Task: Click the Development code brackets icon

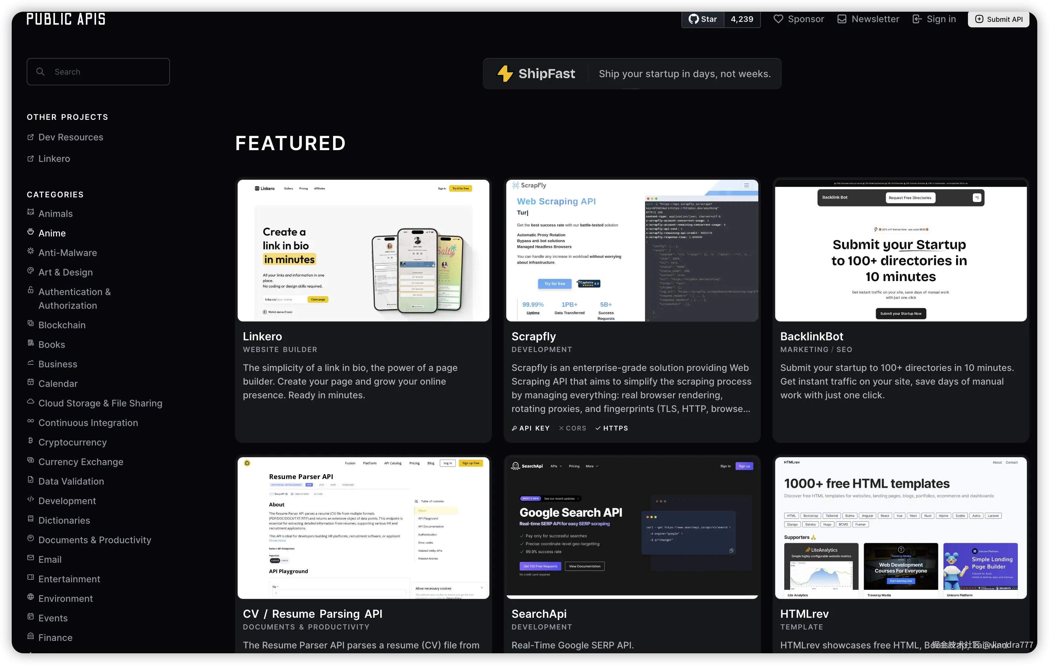Action: click(31, 500)
